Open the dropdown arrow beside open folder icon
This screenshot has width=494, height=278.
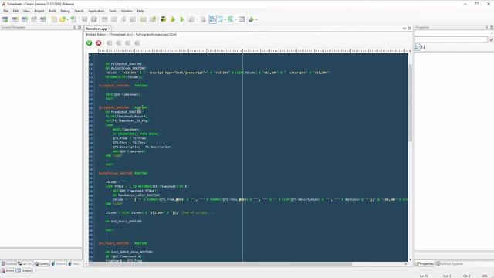pos(68,19)
